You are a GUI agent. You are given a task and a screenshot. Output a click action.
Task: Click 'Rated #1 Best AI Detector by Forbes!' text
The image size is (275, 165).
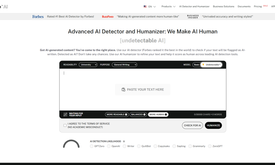[70, 16]
